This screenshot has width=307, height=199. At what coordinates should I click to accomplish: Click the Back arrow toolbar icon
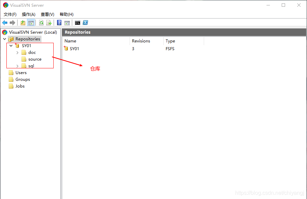click(x=5, y=23)
